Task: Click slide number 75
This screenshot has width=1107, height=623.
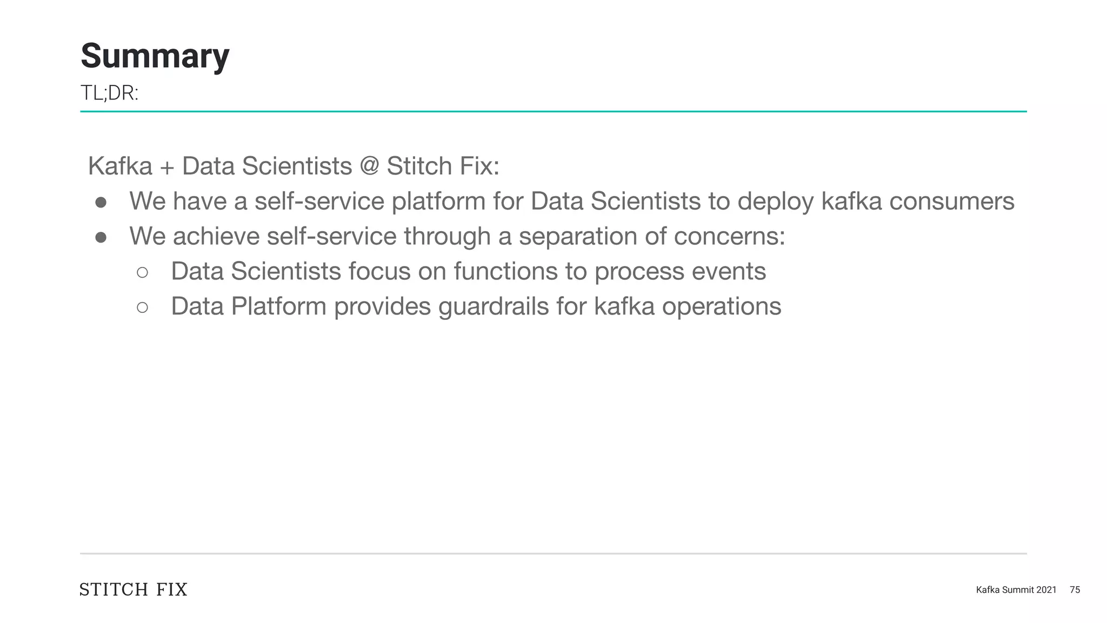Action: (1075, 590)
